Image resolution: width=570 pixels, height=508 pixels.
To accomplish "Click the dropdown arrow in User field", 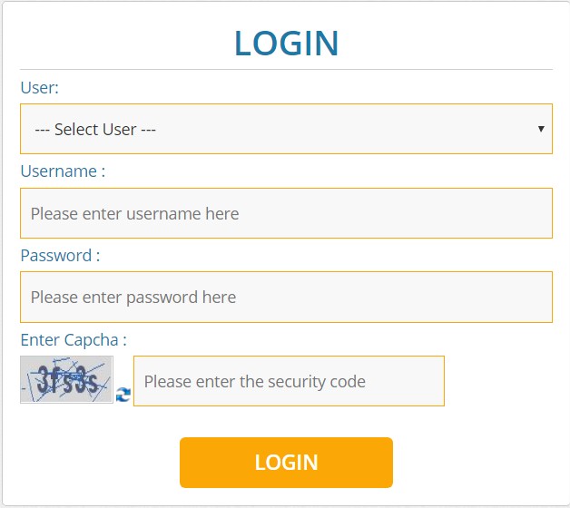I will [x=541, y=129].
